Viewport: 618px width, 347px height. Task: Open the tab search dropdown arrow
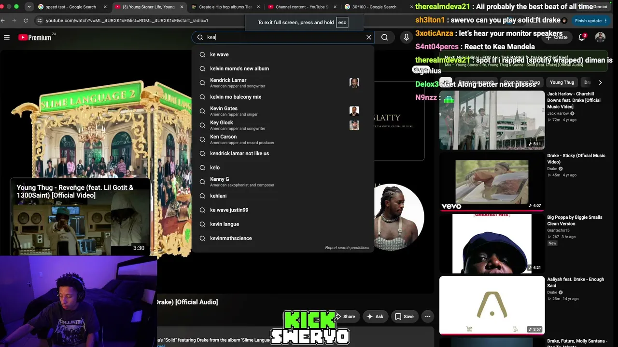[x=29, y=7]
